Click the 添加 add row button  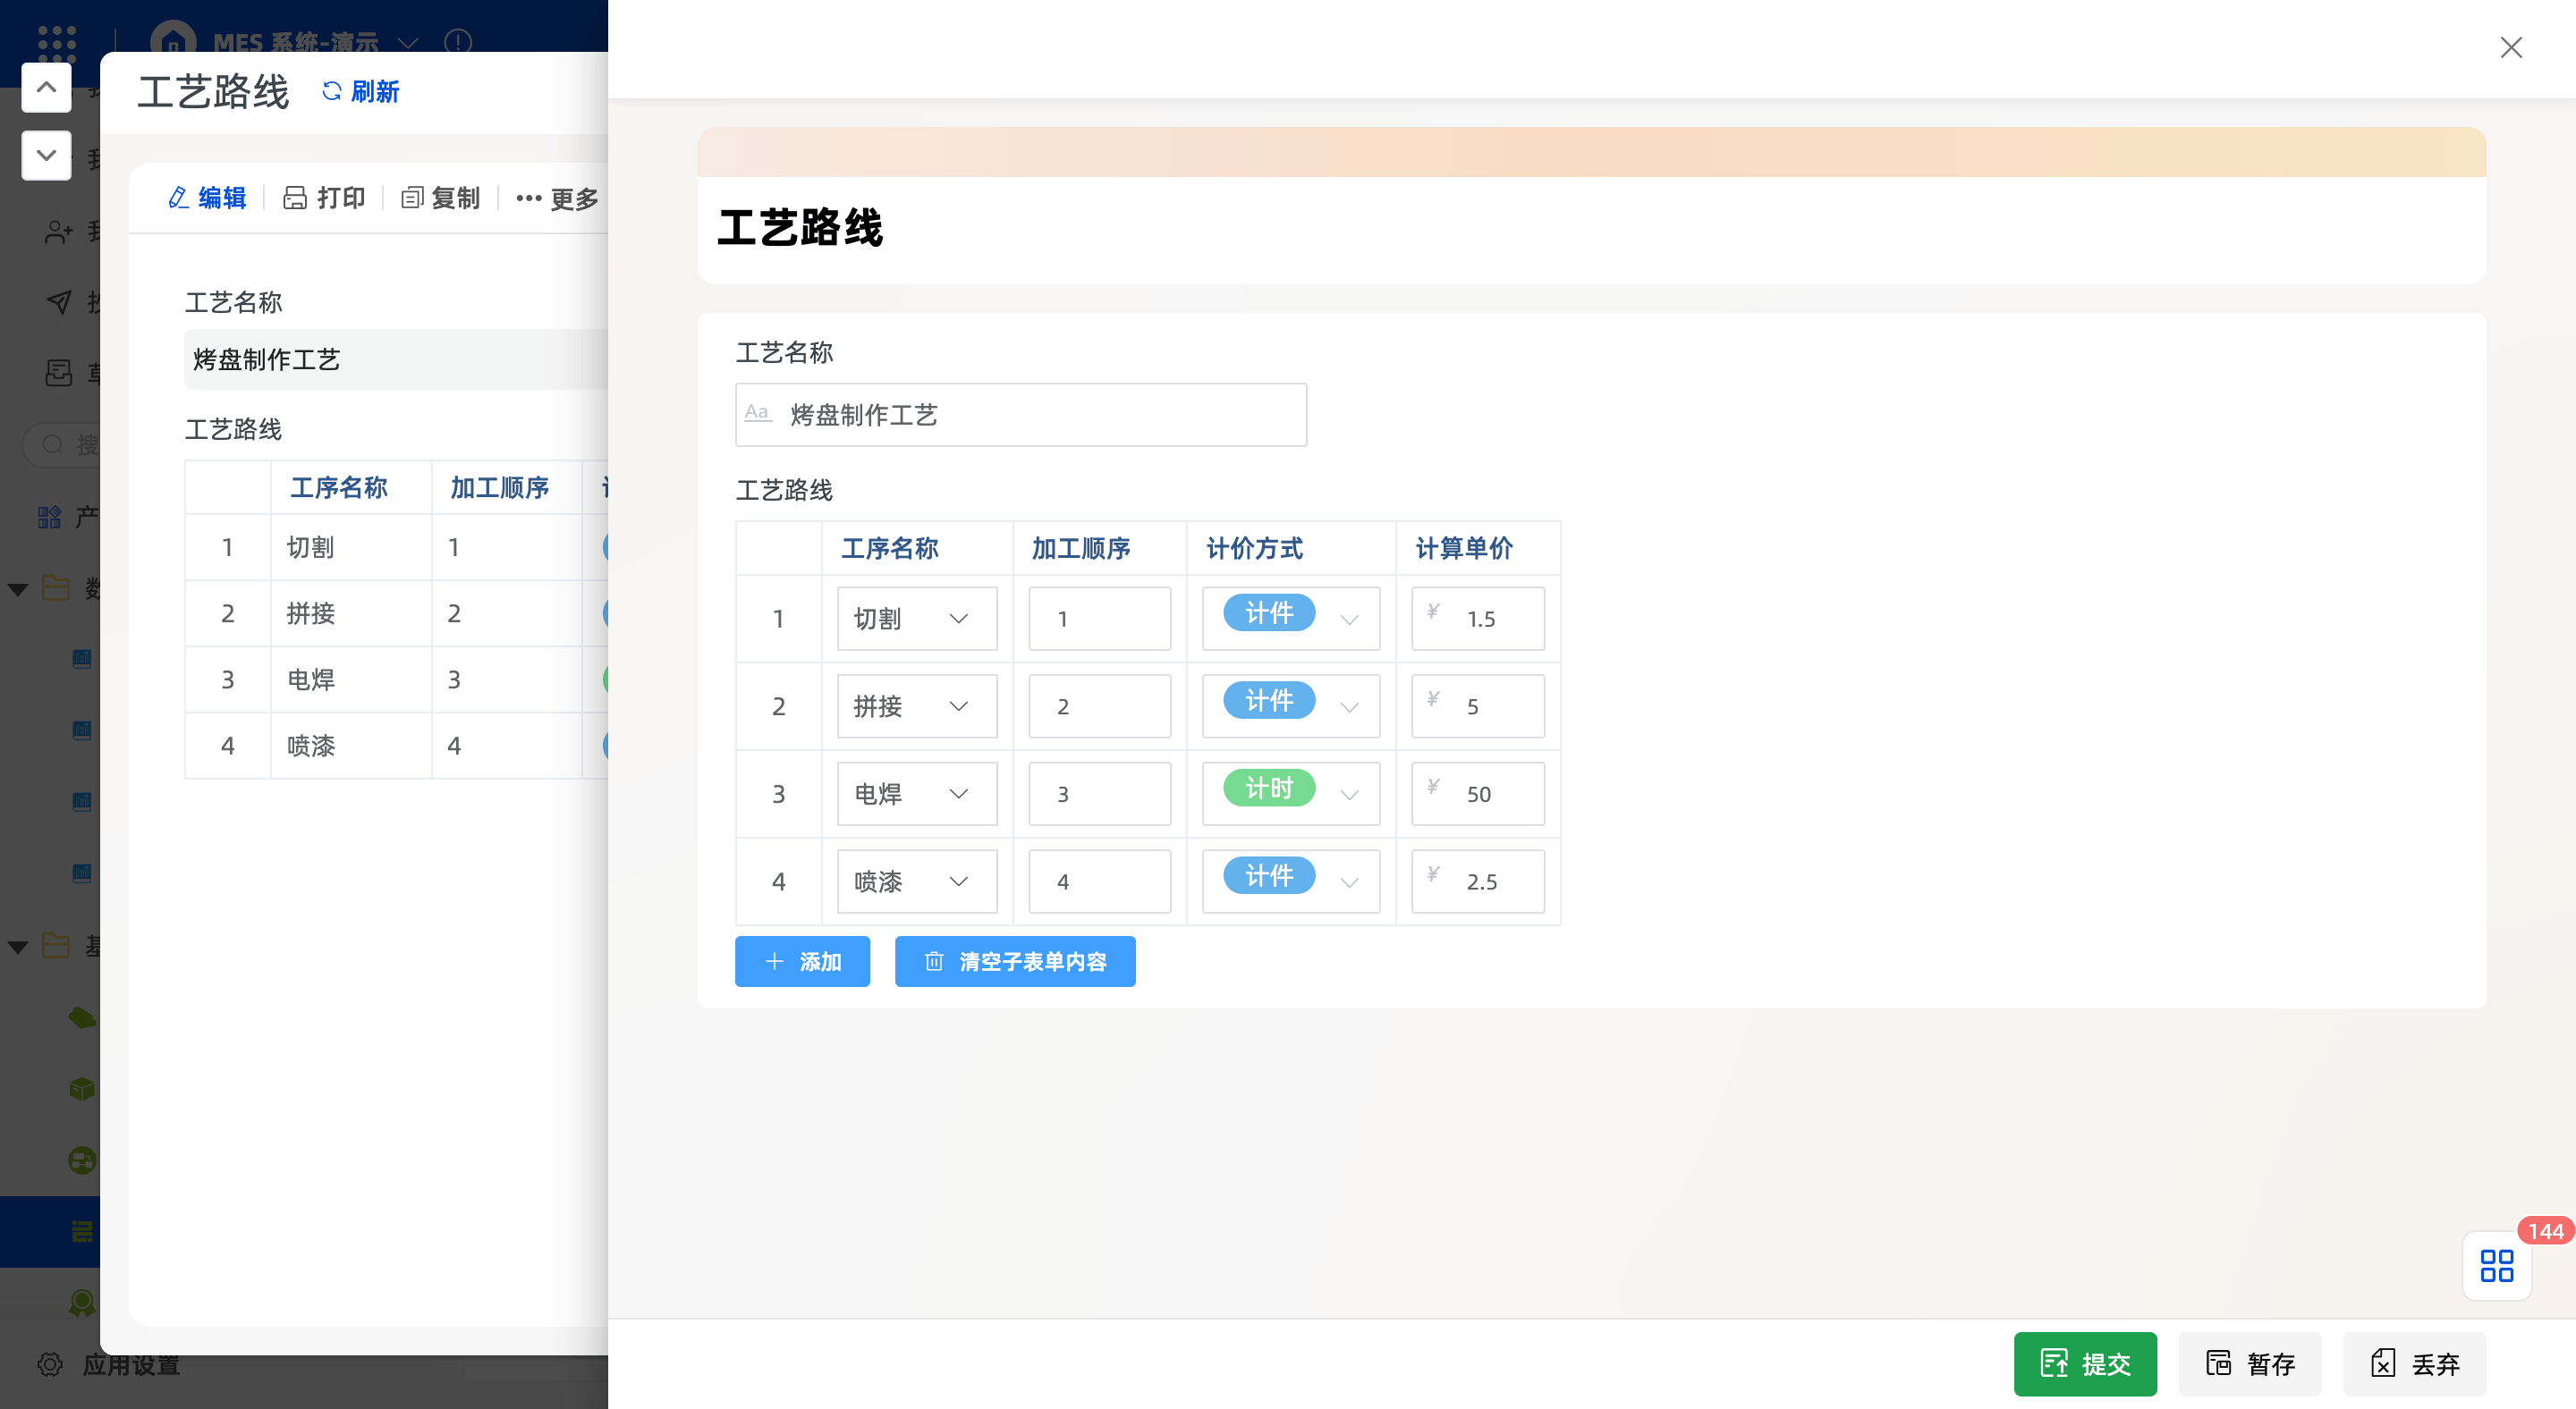(802, 961)
